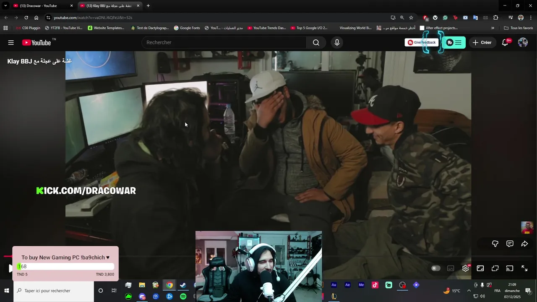This screenshot has width=537, height=302.
Task: Open Steam from the taskbar
Action: pyautogui.click(x=183, y=285)
